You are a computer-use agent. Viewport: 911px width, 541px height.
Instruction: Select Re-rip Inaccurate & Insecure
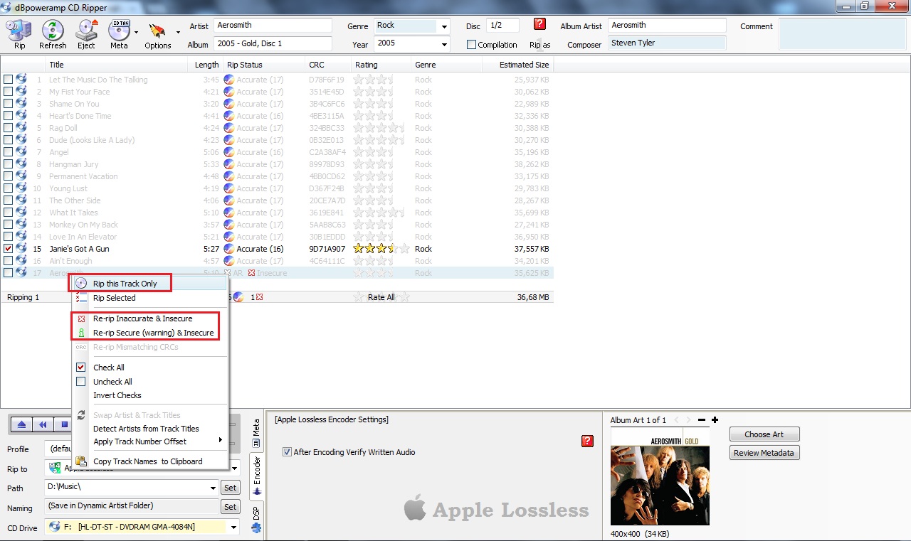142,318
